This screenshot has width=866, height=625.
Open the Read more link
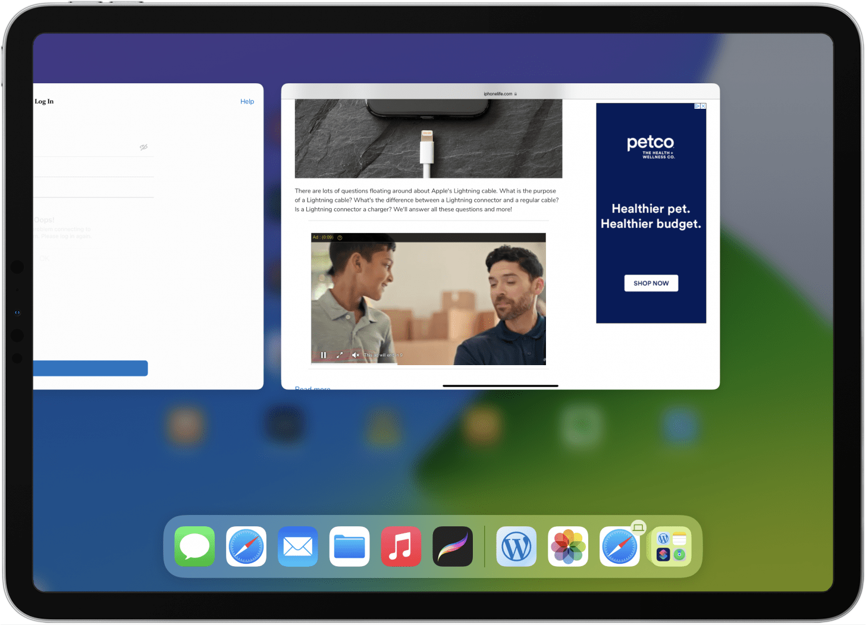(x=312, y=388)
